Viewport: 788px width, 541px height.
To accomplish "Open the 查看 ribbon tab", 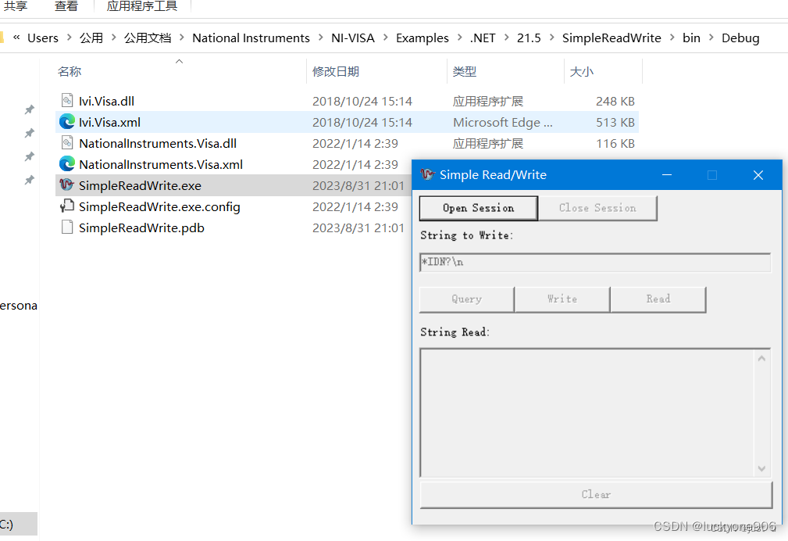I will coord(66,6).
